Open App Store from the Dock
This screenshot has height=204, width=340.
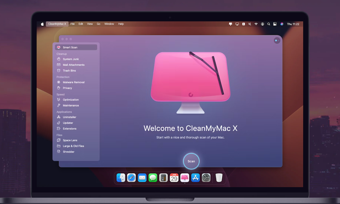point(195,178)
